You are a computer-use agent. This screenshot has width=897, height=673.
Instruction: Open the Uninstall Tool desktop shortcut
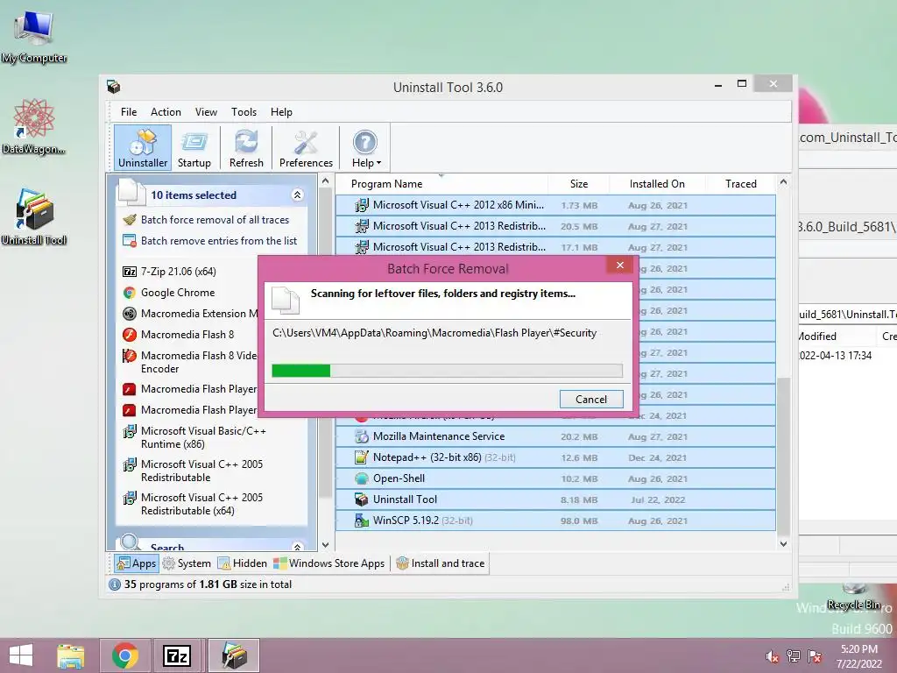coord(34,217)
